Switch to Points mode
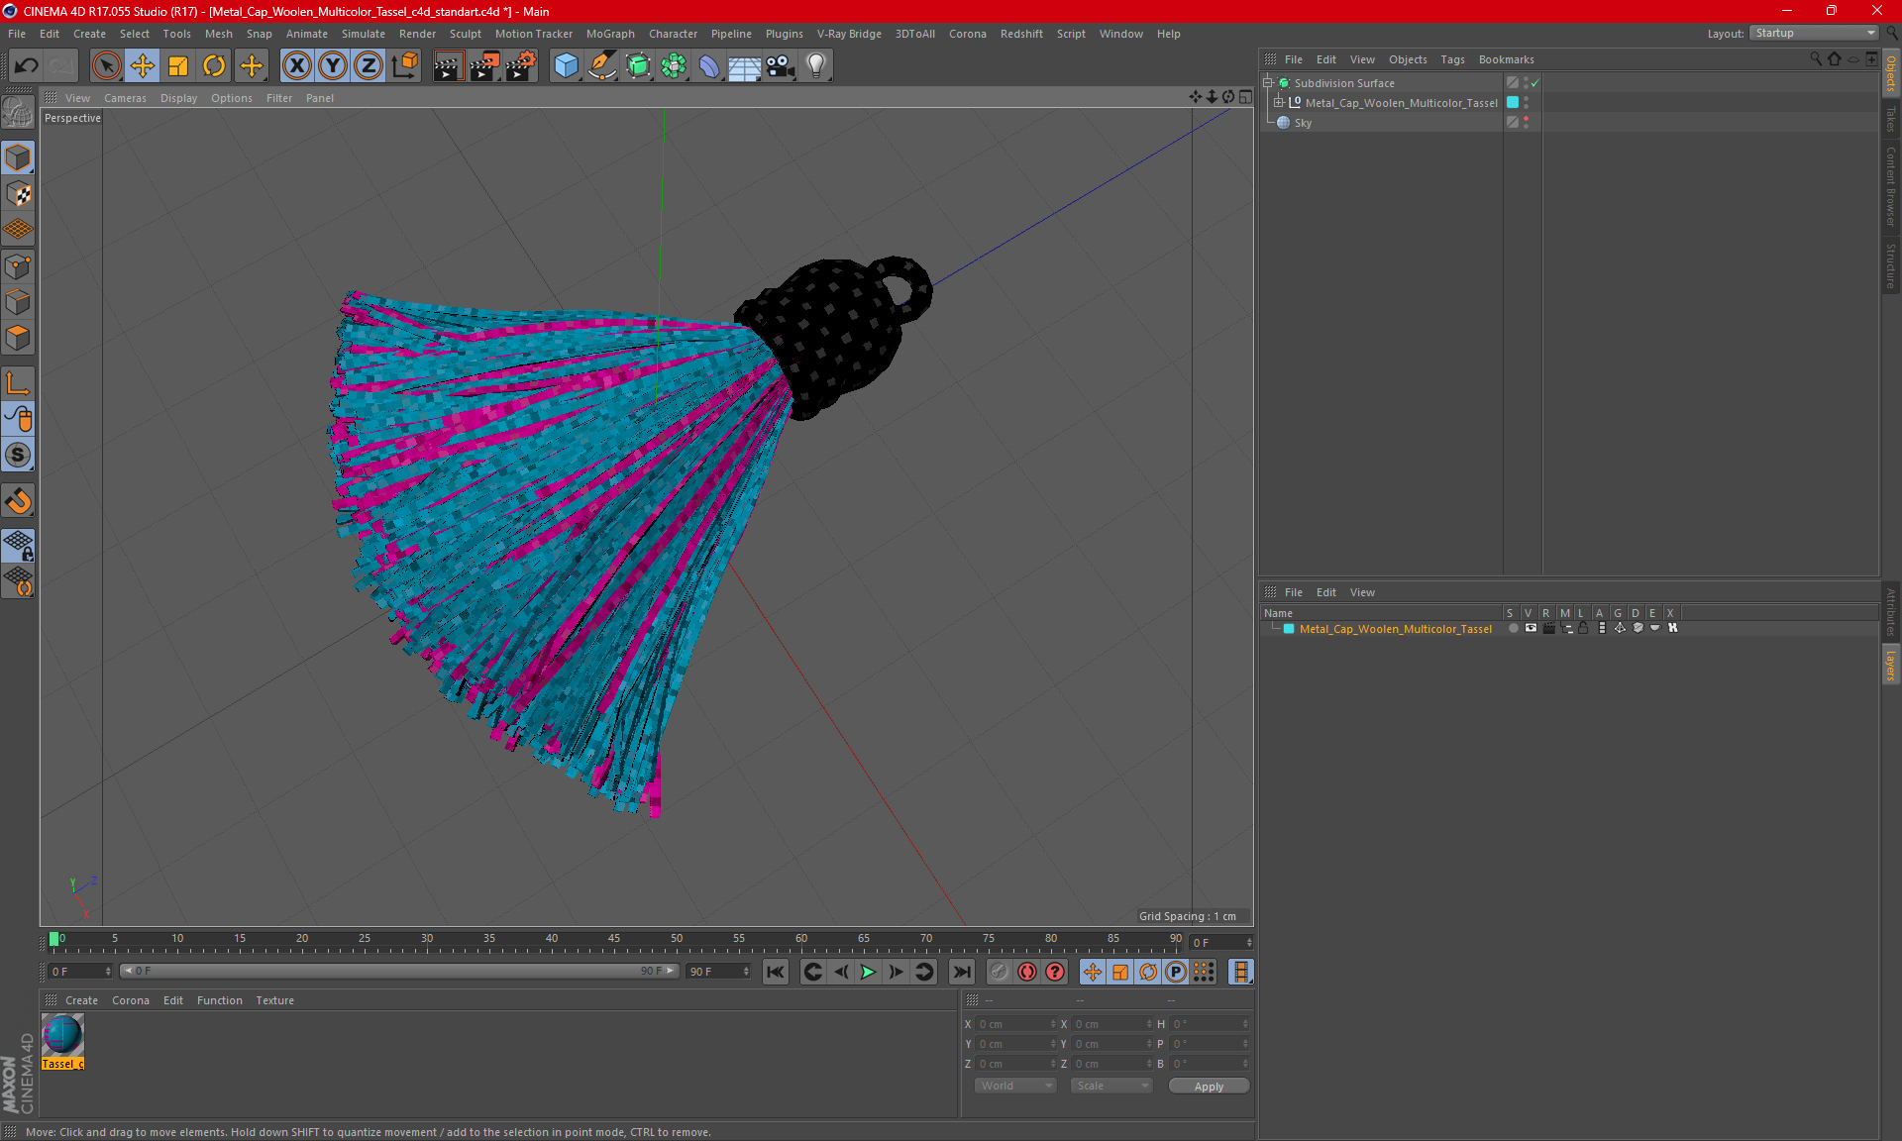Image resolution: width=1902 pixels, height=1141 pixels. pos(18,266)
